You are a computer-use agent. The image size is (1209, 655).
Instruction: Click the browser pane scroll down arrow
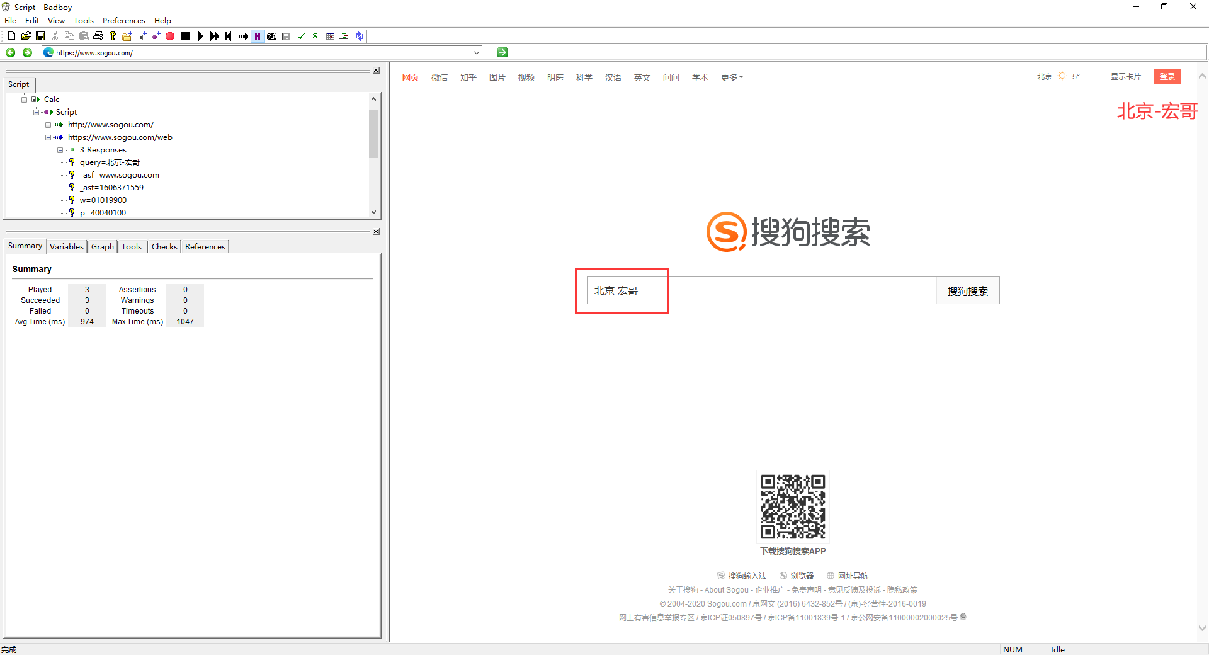(1202, 628)
